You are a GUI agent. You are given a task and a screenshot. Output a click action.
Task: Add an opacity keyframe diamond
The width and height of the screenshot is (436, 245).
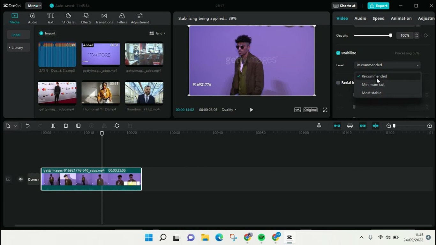(x=426, y=35)
